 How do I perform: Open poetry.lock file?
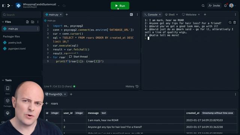pos(15,42)
